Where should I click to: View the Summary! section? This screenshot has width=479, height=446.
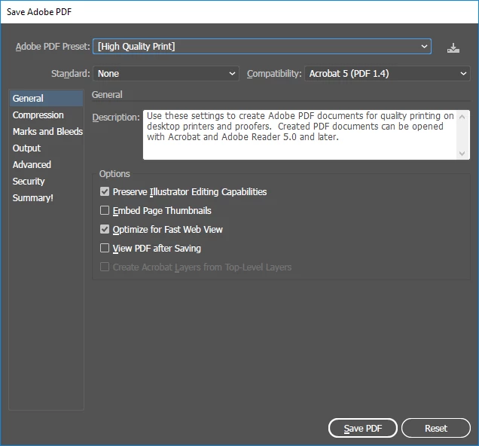(x=46, y=198)
